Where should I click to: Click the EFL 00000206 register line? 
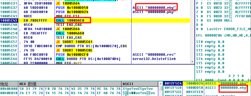(x=224, y=35)
